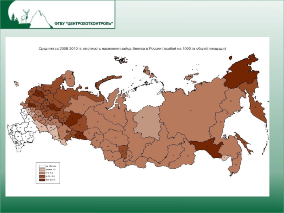Click the deer silhouette in the logo
Screen dimensions: 284x213
pos(25,16)
